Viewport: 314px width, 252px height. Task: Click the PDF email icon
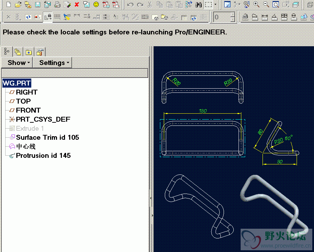coord(116,4)
